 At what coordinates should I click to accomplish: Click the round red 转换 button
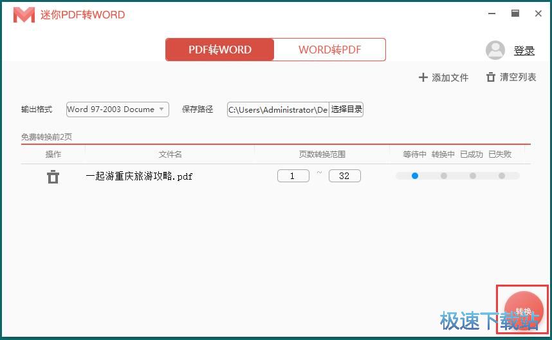pos(524,310)
